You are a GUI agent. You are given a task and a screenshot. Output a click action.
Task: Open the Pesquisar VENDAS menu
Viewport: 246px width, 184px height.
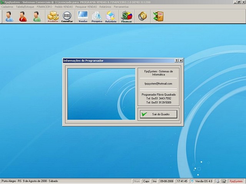(86, 7)
